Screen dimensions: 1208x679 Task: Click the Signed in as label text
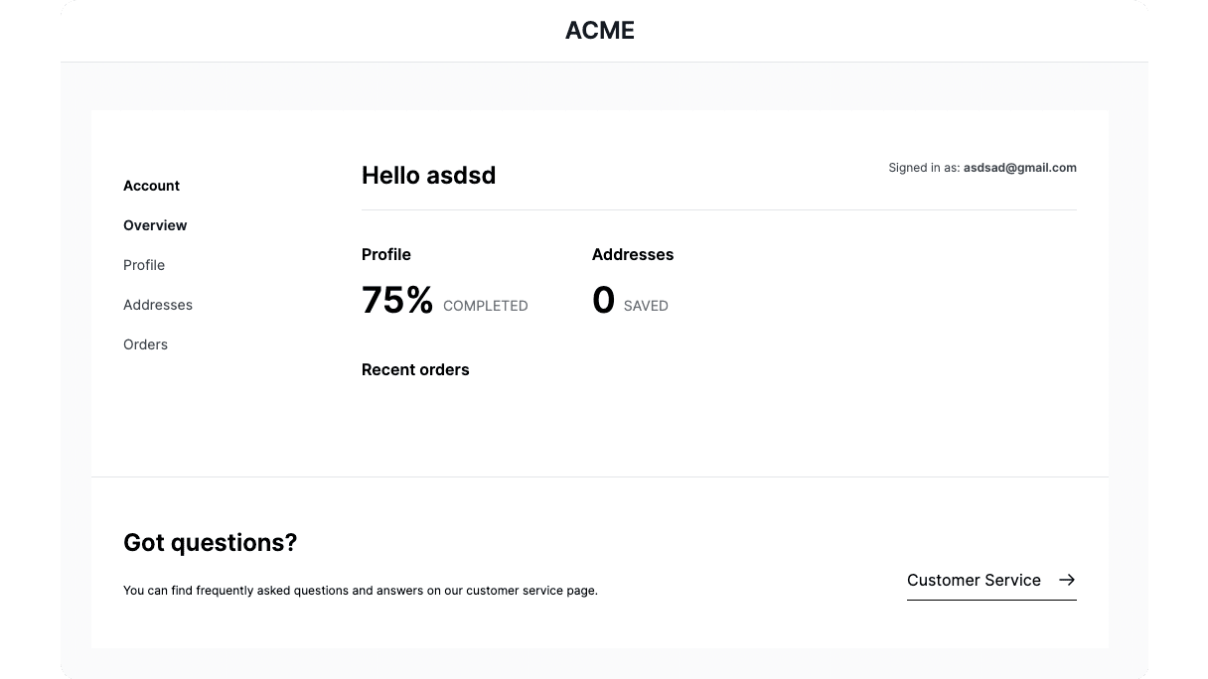coord(922,168)
